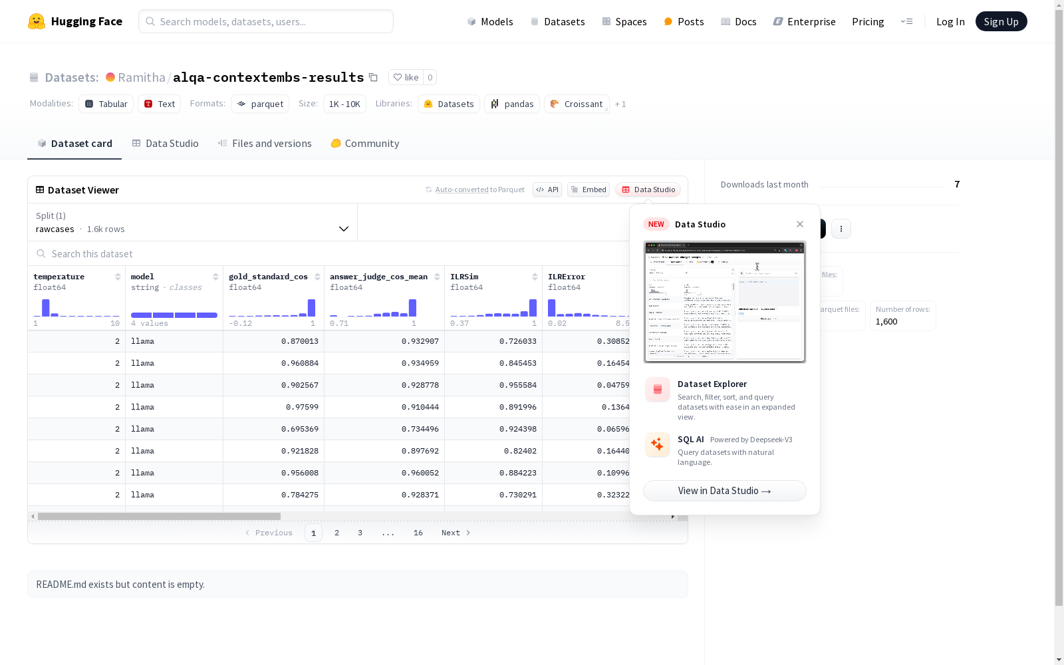The image size is (1064, 665).
Task: Click the Previous page button
Action: 269,533
